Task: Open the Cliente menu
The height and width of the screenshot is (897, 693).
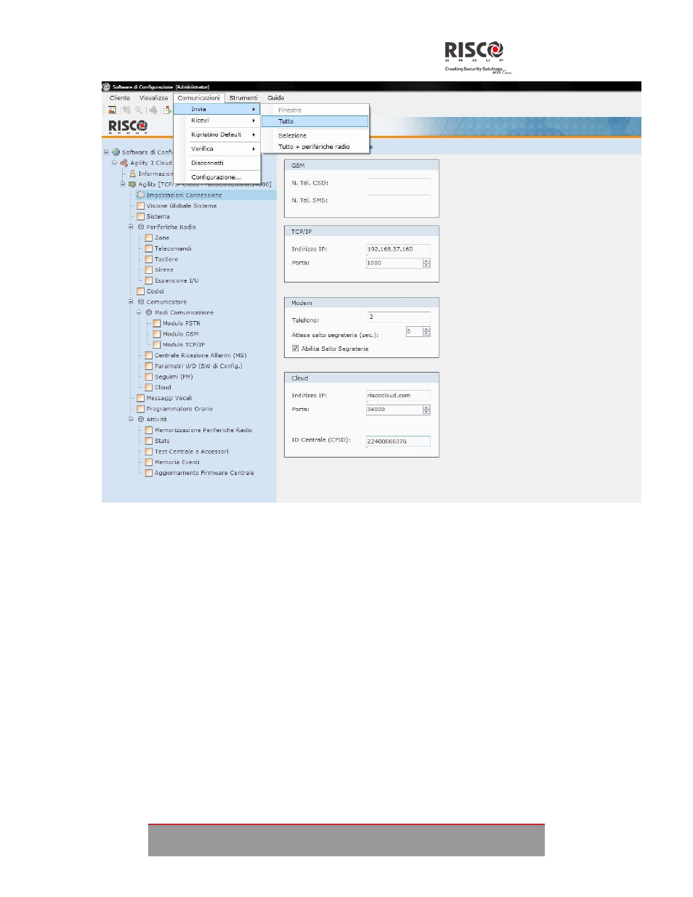Action: 120,98
